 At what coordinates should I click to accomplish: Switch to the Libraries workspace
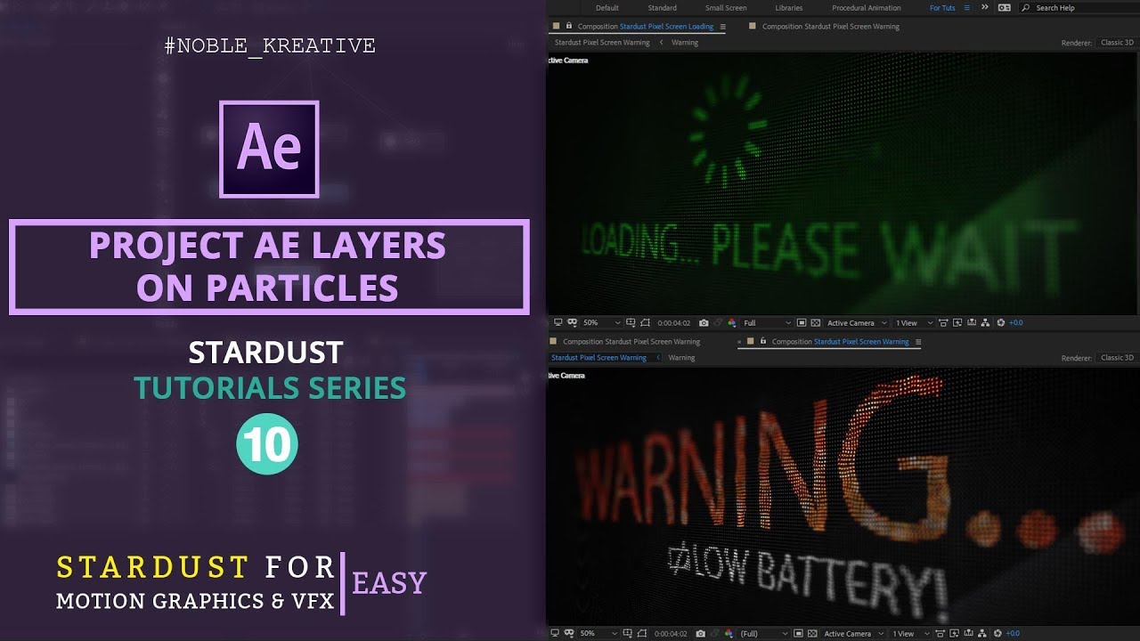(x=788, y=8)
